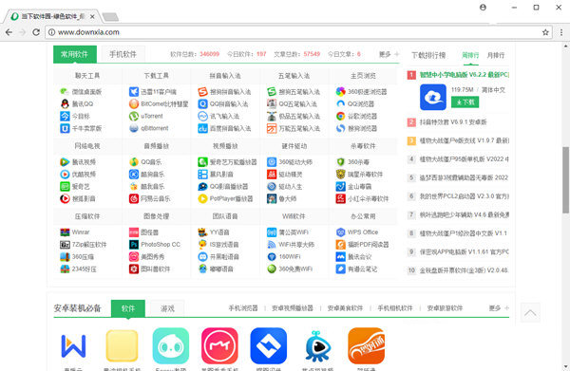Click the PotPlayer yellow icon

tap(203, 198)
